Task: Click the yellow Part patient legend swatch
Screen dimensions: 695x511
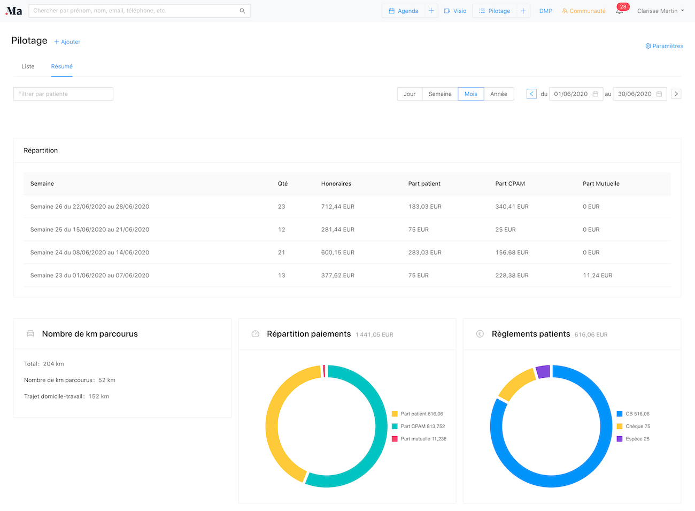Action: [x=395, y=414]
